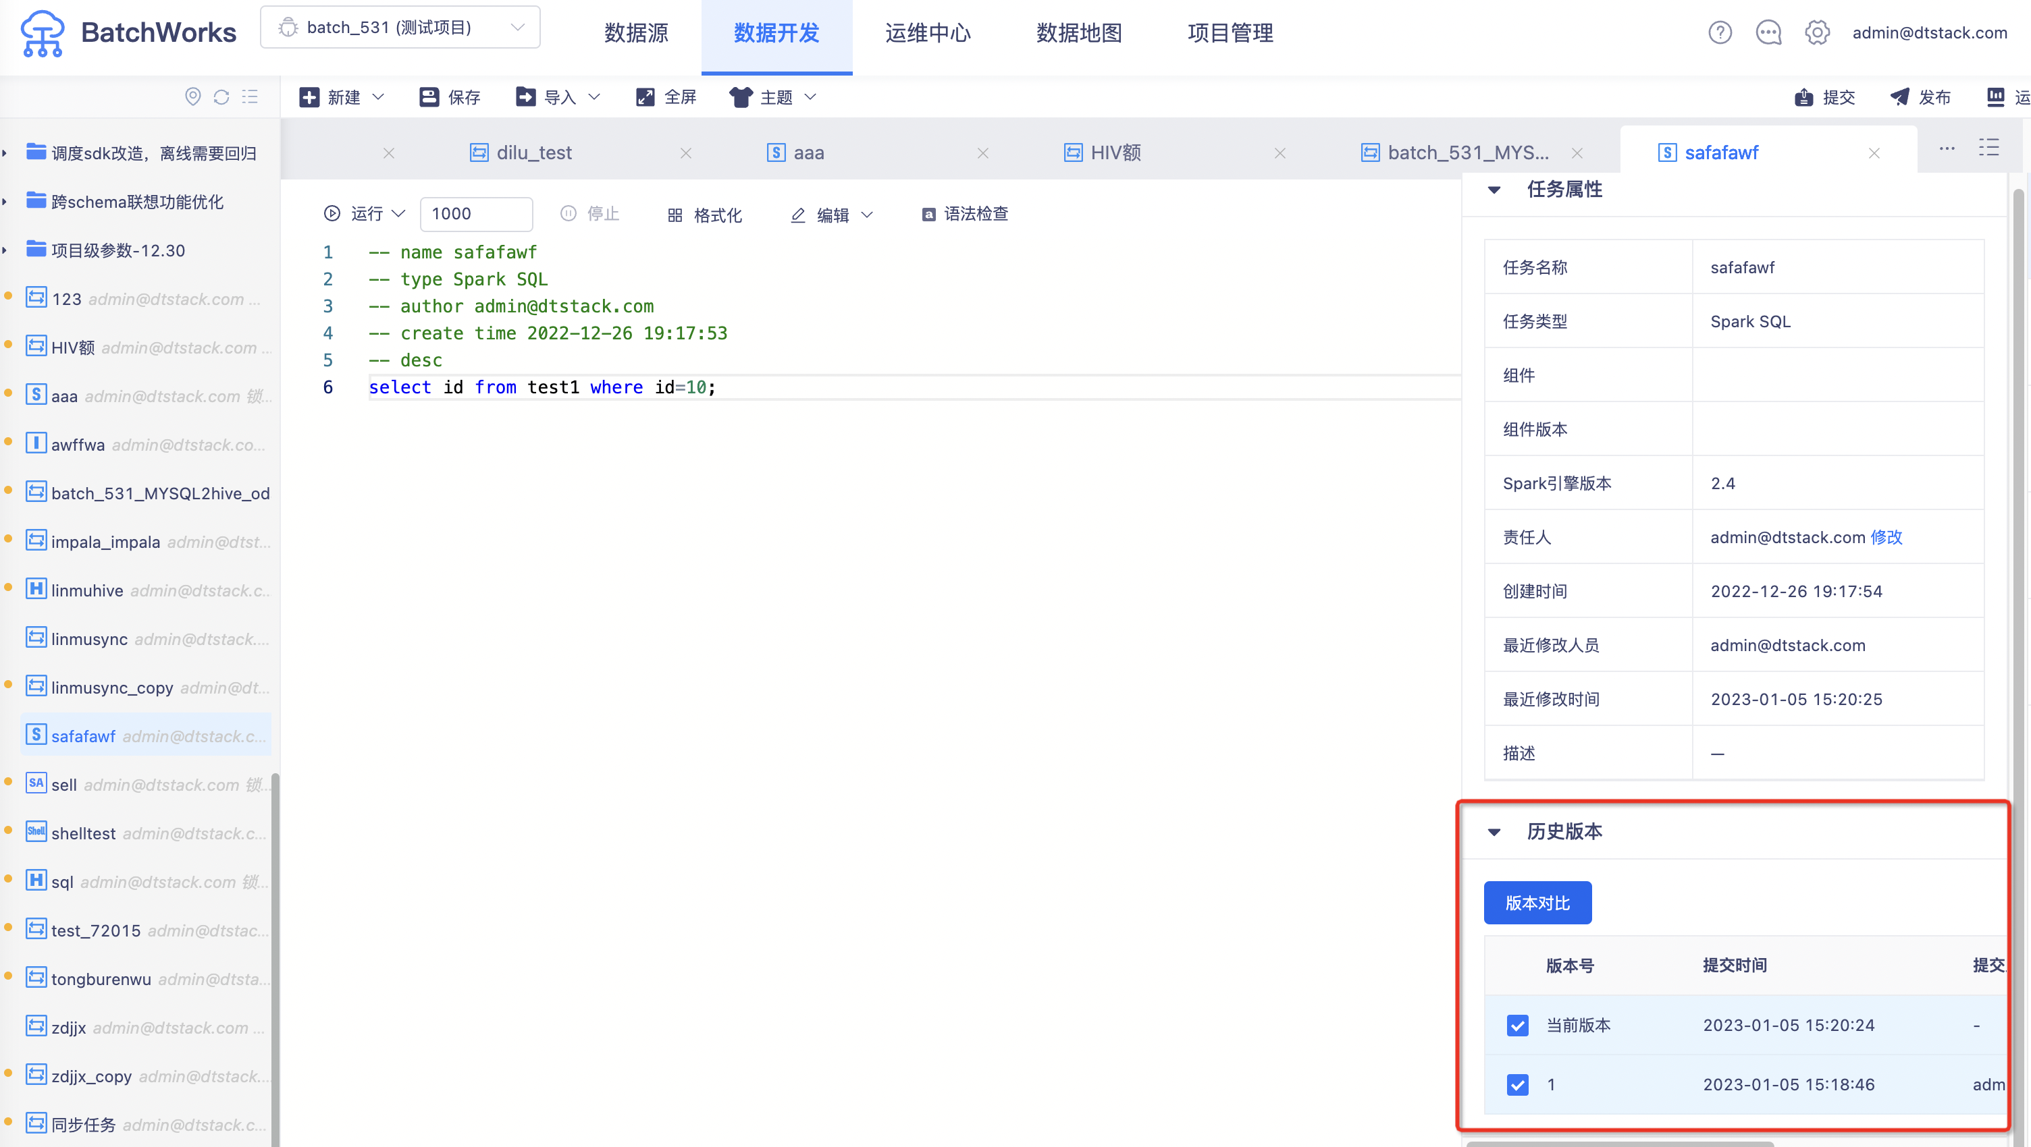Viewport: 2031px width, 1147px height.
Task: Click the locate position pin icon
Action: (192, 96)
